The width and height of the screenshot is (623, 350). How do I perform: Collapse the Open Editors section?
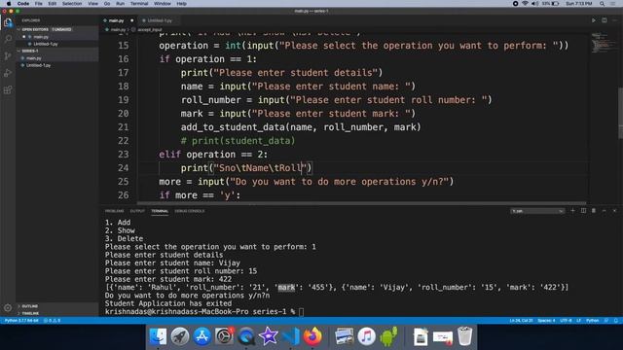click(x=35, y=29)
